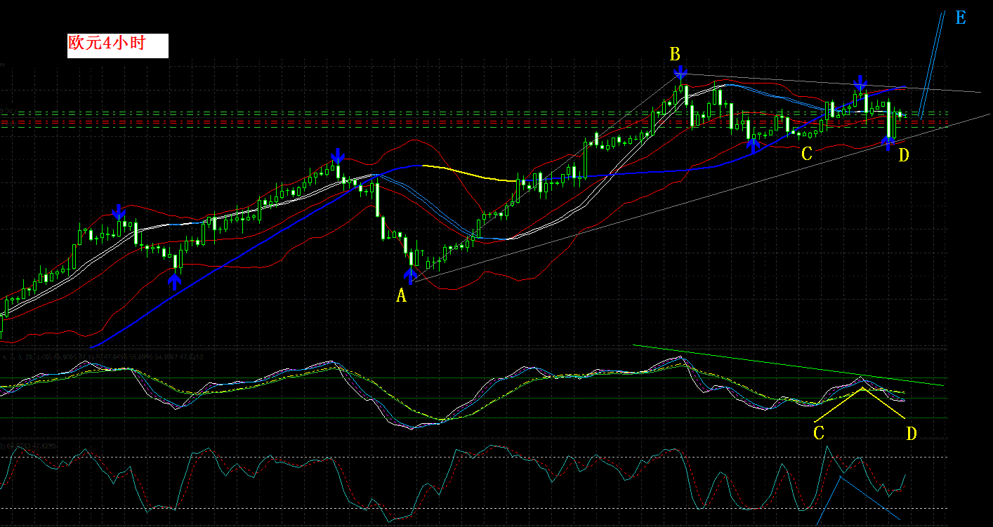Image resolution: width=993 pixels, height=527 pixels.
Task: Click the blue up arrow above label D
Action: 888,144
